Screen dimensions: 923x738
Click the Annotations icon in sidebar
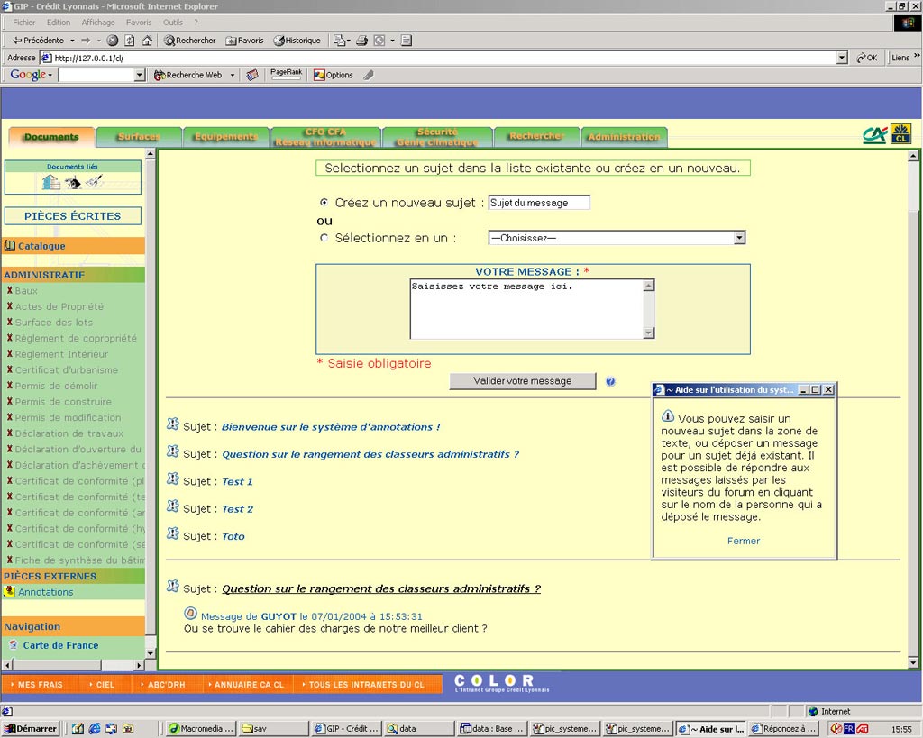(9, 591)
